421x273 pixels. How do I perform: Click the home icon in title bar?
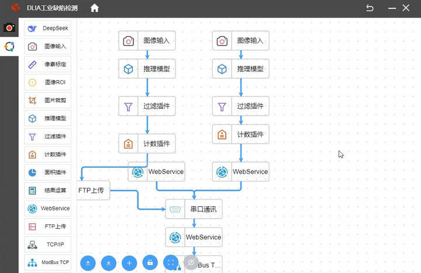(95, 8)
